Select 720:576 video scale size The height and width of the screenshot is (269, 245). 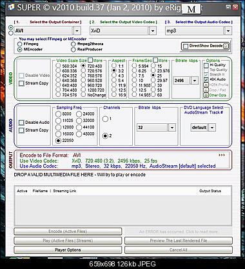83,71
